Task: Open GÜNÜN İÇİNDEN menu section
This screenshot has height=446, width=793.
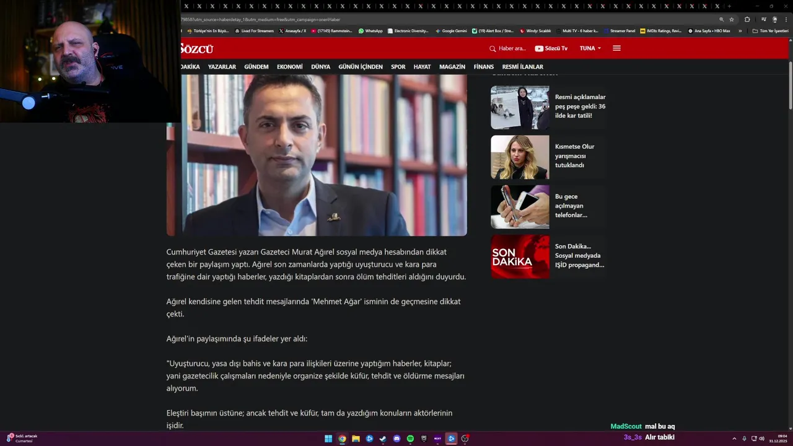Action: [x=361, y=67]
